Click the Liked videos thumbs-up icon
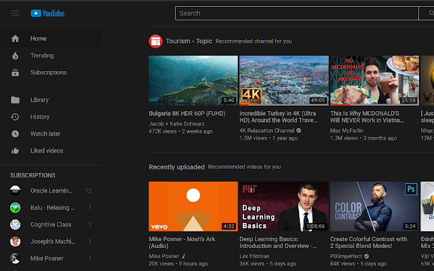Viewport: 434px width, 271px height. pyautogui.click(x=15, y=150)
